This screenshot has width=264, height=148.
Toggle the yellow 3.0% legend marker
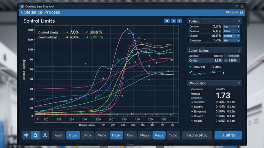67,37
